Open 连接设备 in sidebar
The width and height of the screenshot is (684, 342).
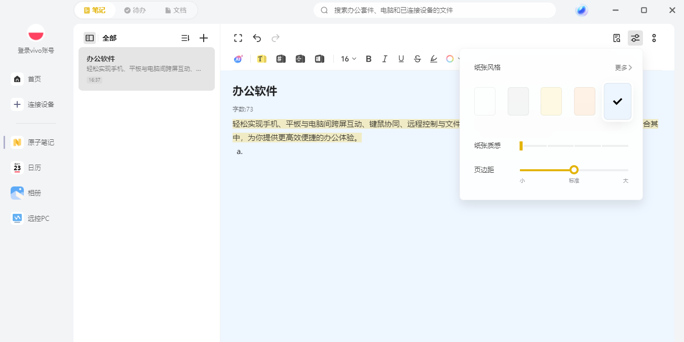pos(33,104)
